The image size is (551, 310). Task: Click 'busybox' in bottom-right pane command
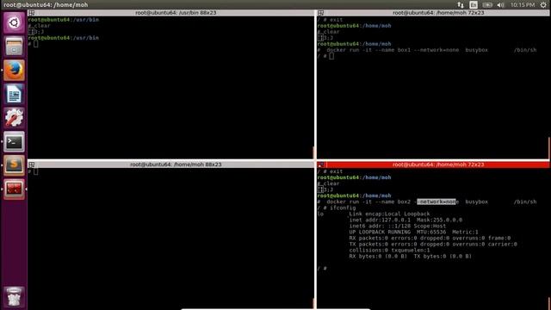point(476,201)
